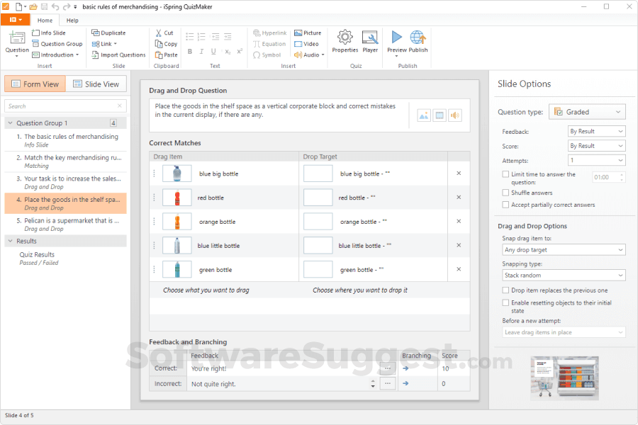Screen dimensions: 638x425
Task: Duplicate the current slide
Action: click(110, 32)
